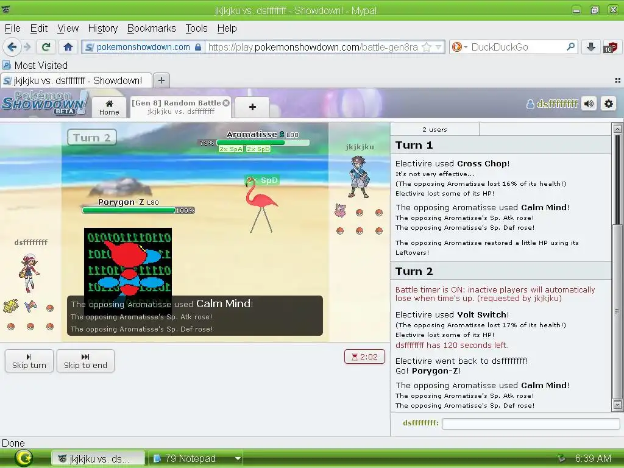Screen dimensions: 624x468
Task: Click the opponent jkjkjku trainer sprite
Action: point(358,177)
